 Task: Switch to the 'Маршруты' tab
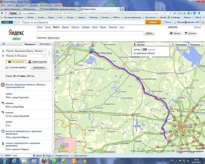(30, 44)
